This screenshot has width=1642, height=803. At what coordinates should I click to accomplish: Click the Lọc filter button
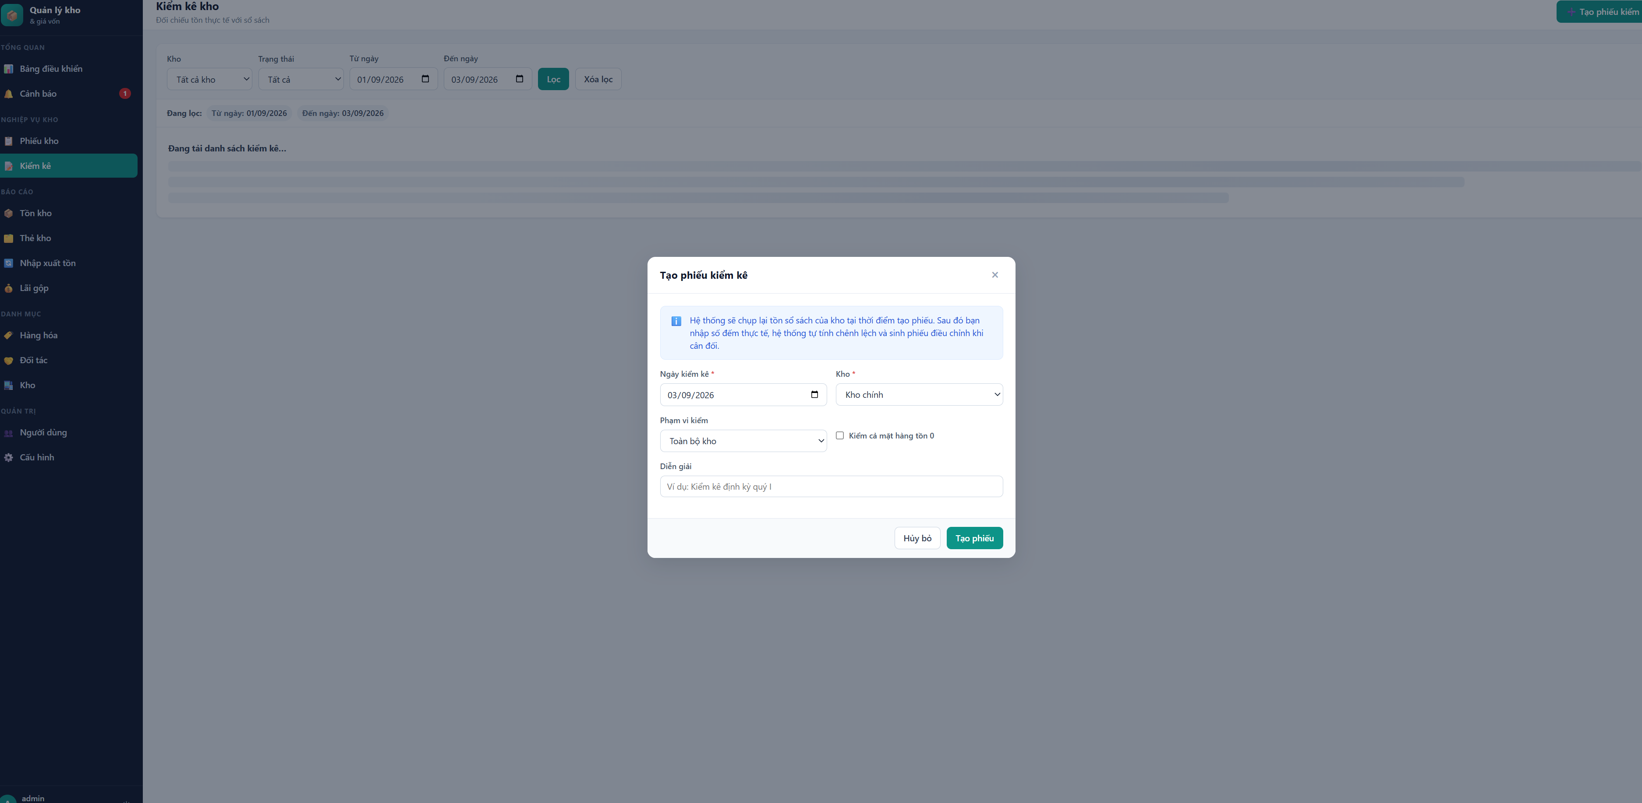[553, 80]
